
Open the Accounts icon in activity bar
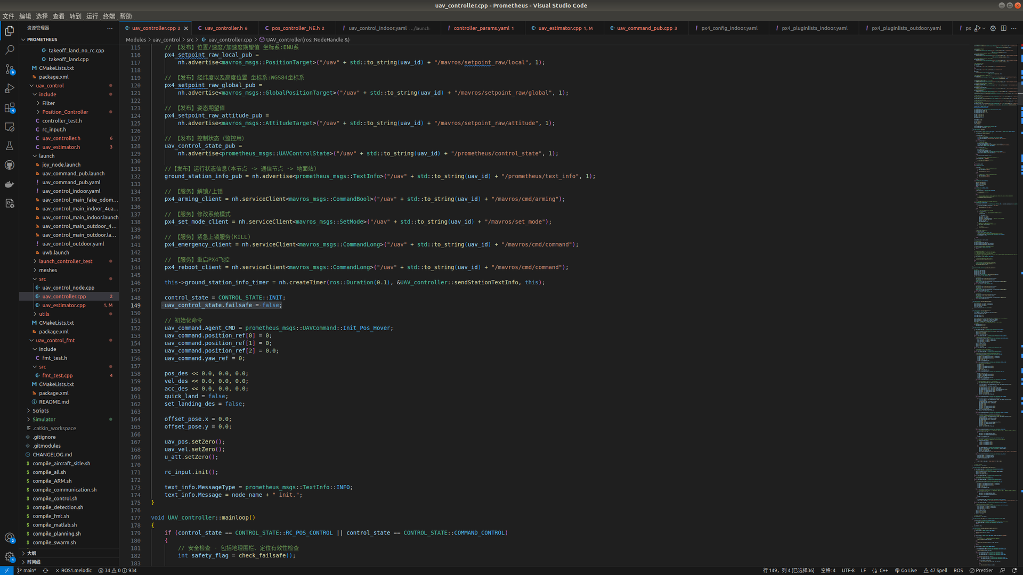(10, 538)
